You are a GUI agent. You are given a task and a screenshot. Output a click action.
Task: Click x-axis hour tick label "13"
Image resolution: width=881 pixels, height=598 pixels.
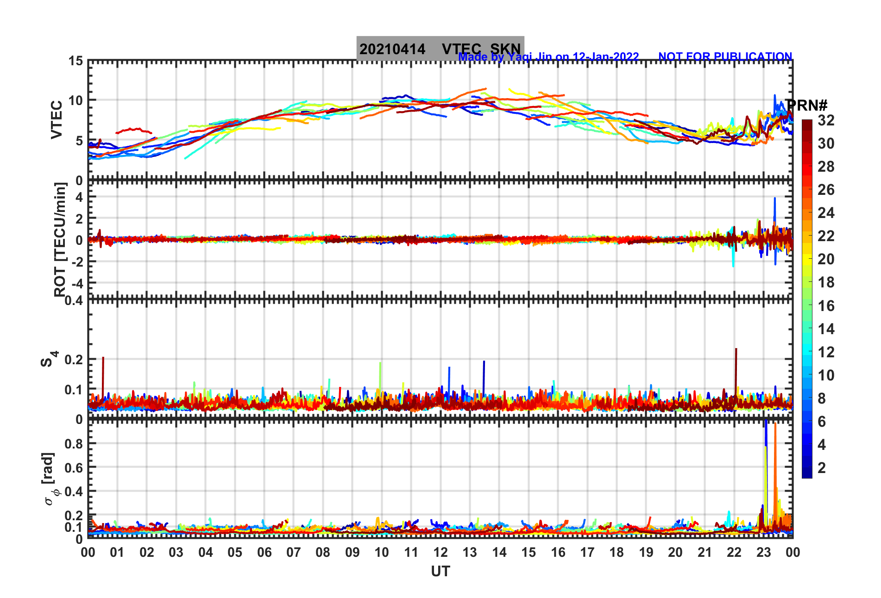tap(470, 552)
